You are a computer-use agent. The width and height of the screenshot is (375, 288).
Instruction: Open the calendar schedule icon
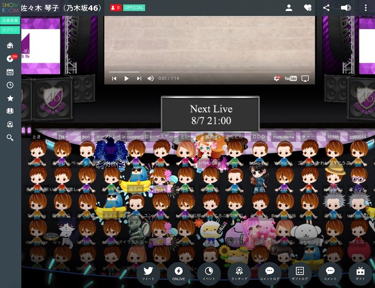(10, 71)
